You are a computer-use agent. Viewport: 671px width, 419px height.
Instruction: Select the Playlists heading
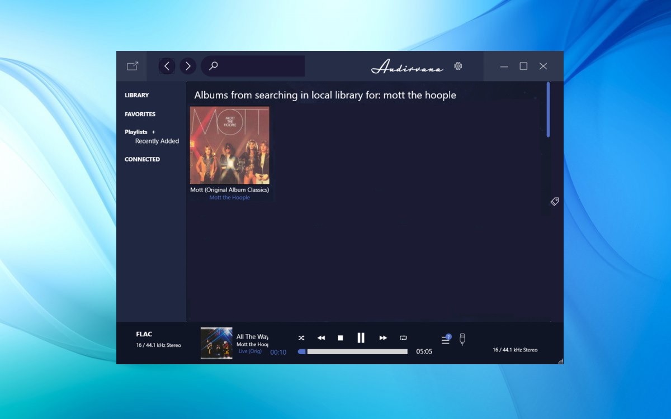[136, 132]
